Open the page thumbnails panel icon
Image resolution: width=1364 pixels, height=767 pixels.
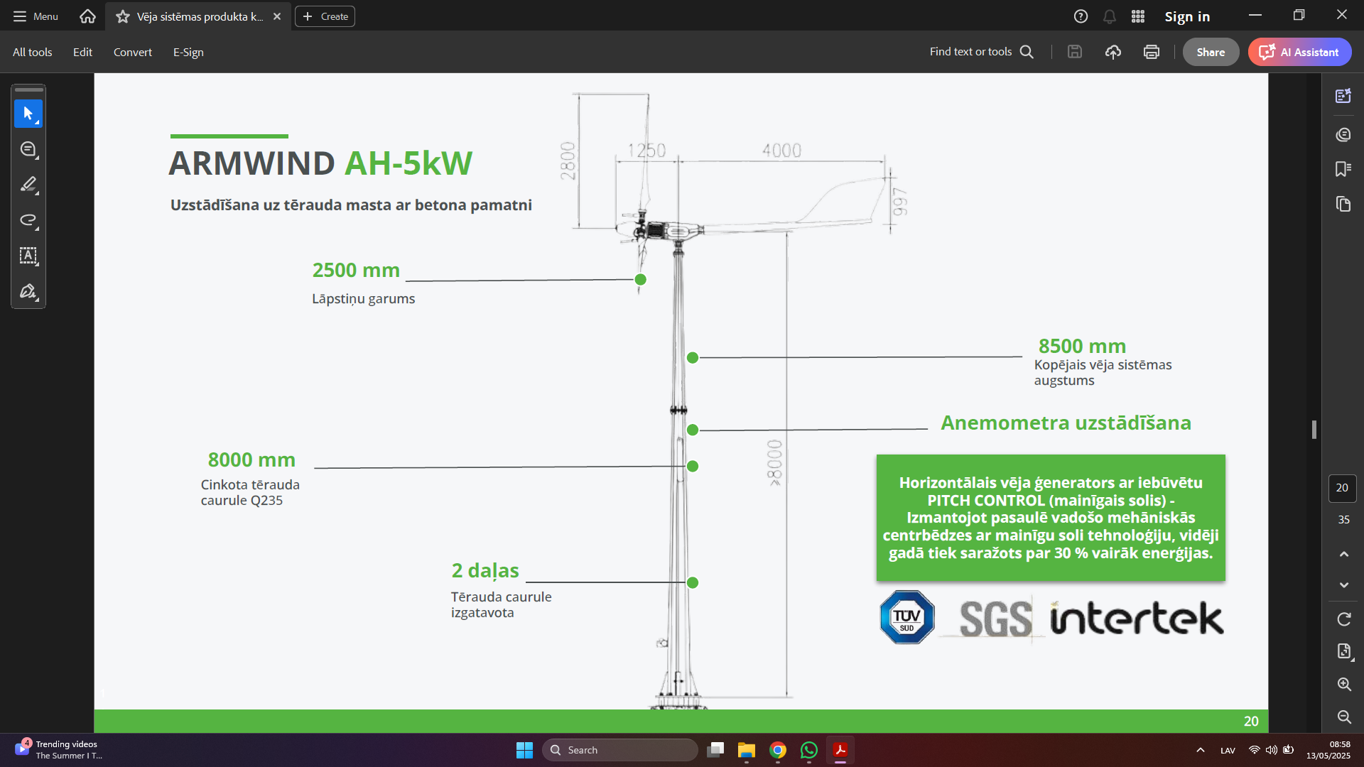[1343, 205]
